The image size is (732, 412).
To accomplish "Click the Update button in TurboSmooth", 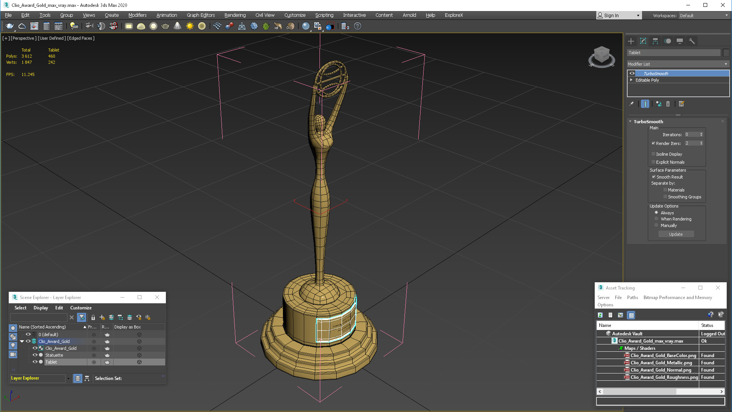I will [676, 234].
